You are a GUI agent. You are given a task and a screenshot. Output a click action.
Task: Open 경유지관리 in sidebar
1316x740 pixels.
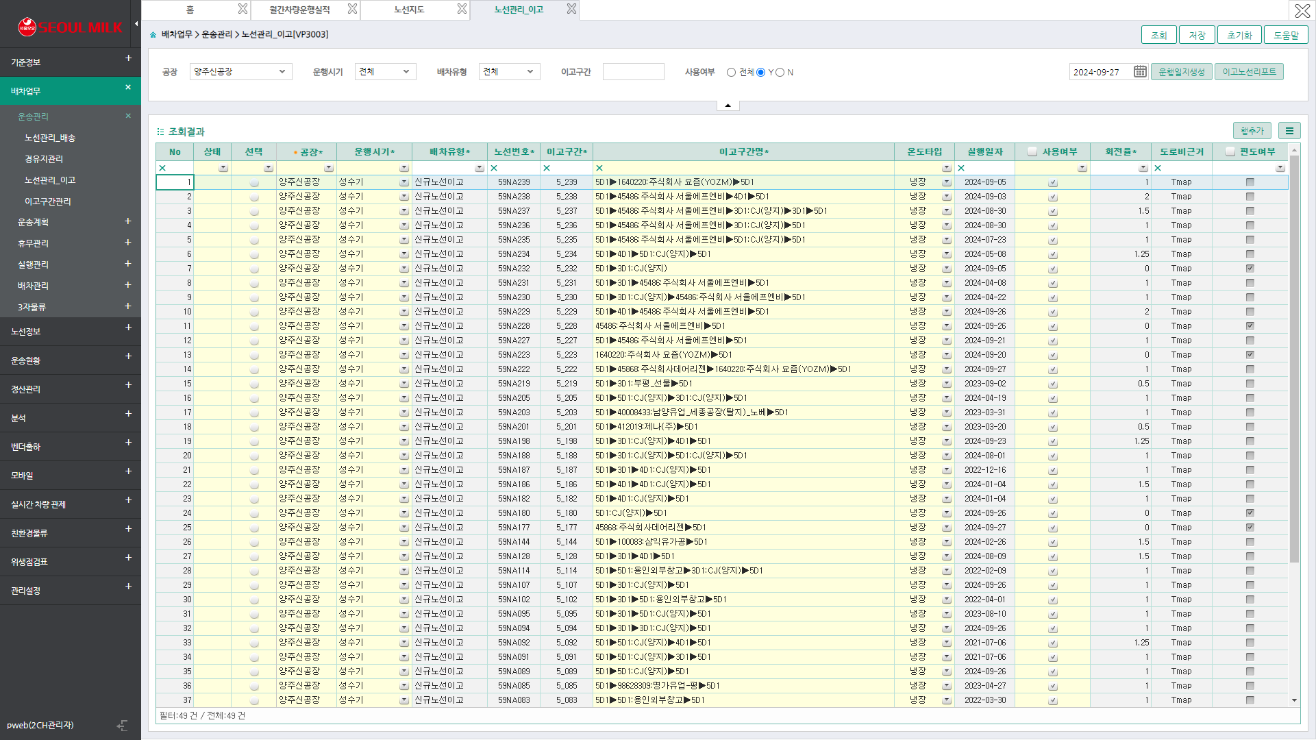[x=44, y=159]
